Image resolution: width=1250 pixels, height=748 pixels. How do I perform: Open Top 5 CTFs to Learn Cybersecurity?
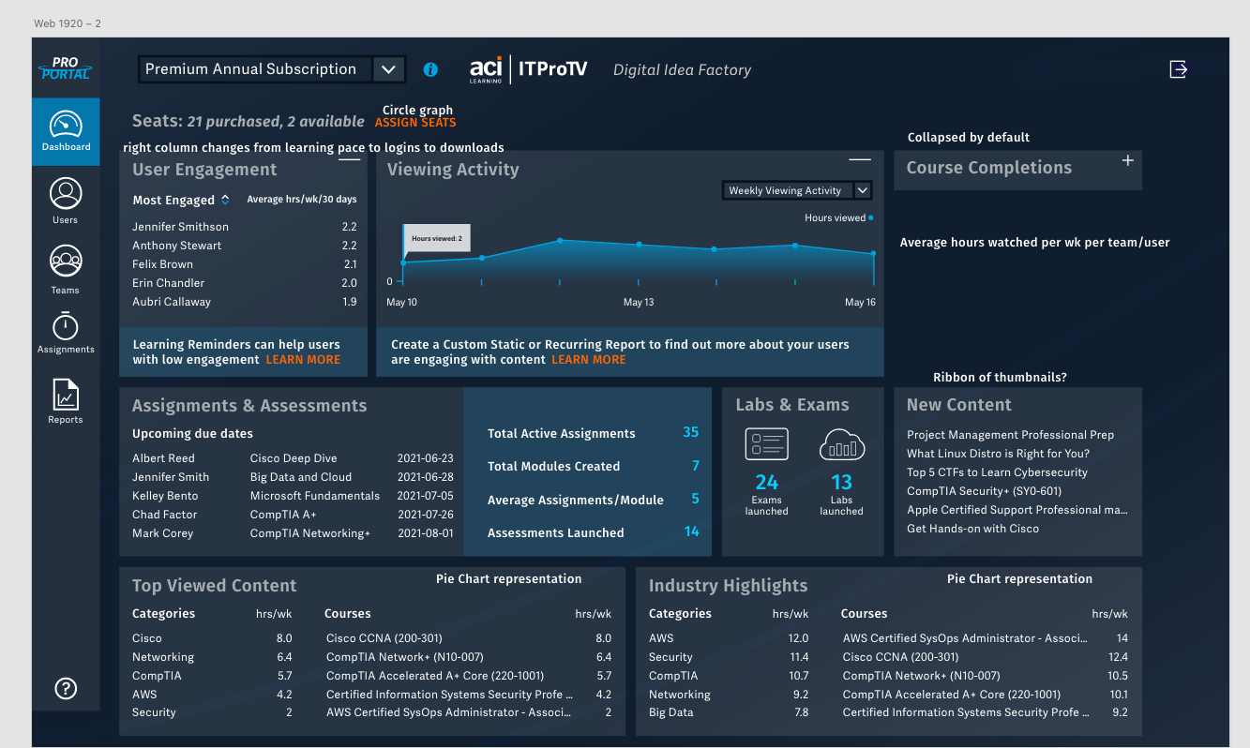pos(997,472)
